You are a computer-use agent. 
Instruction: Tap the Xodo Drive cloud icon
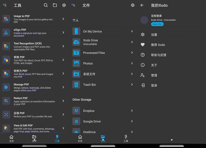pos(76,42)
